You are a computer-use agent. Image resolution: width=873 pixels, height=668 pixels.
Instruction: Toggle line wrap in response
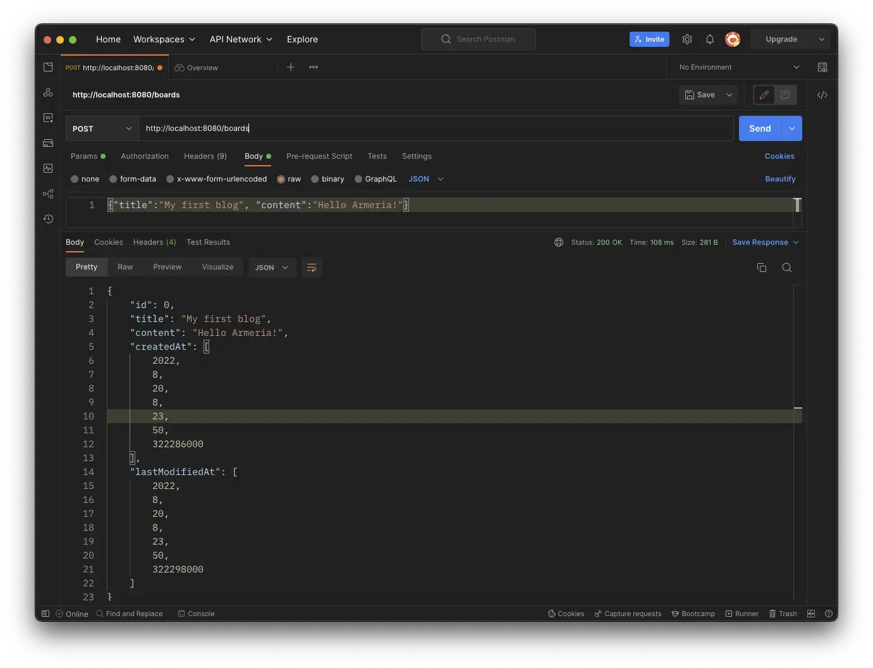pyautogui.click(x=312, y=268)
